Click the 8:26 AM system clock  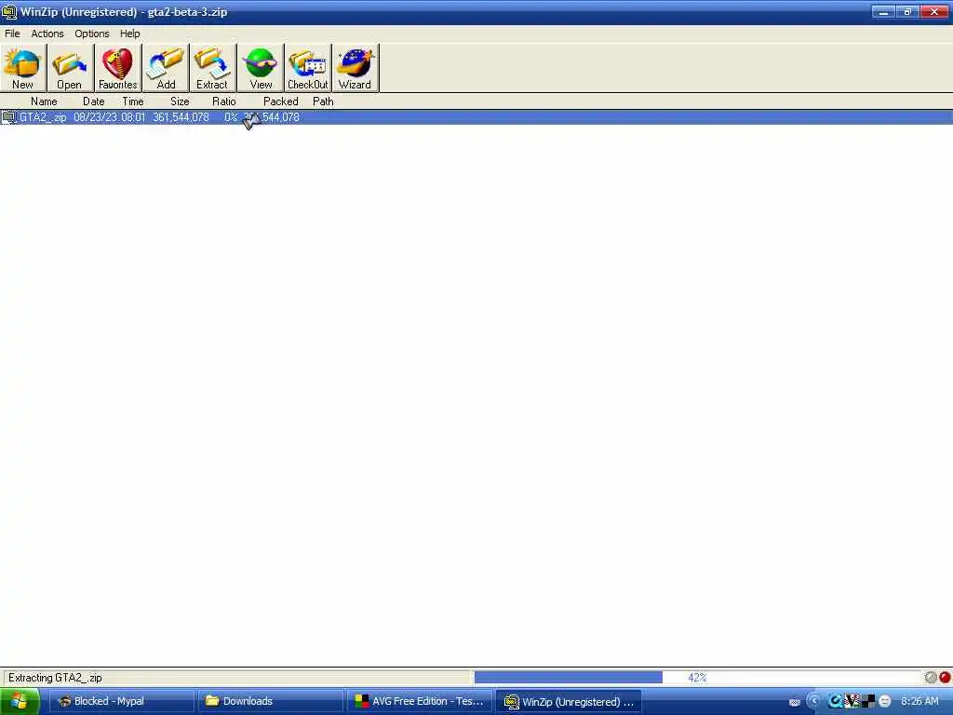pyautogui.click(x=919, y=701)
